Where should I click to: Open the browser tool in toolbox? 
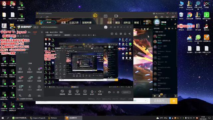[x=39, y=79]
